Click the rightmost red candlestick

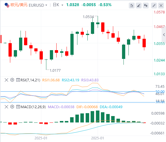(x=144, y=43)
